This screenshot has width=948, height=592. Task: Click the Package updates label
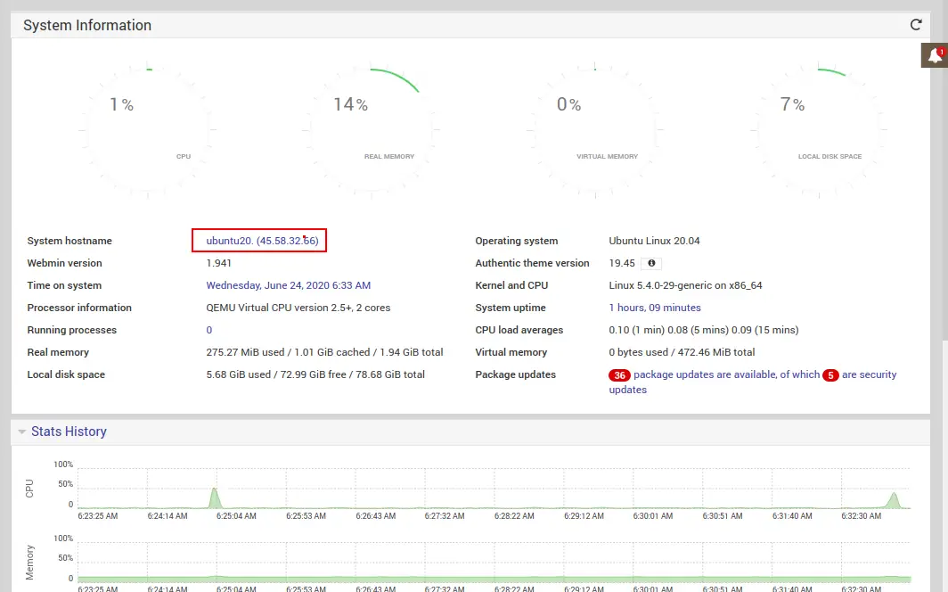pos(515,375)
